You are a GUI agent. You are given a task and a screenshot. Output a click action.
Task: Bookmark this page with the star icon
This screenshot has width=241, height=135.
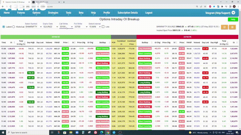coord(205,6)
